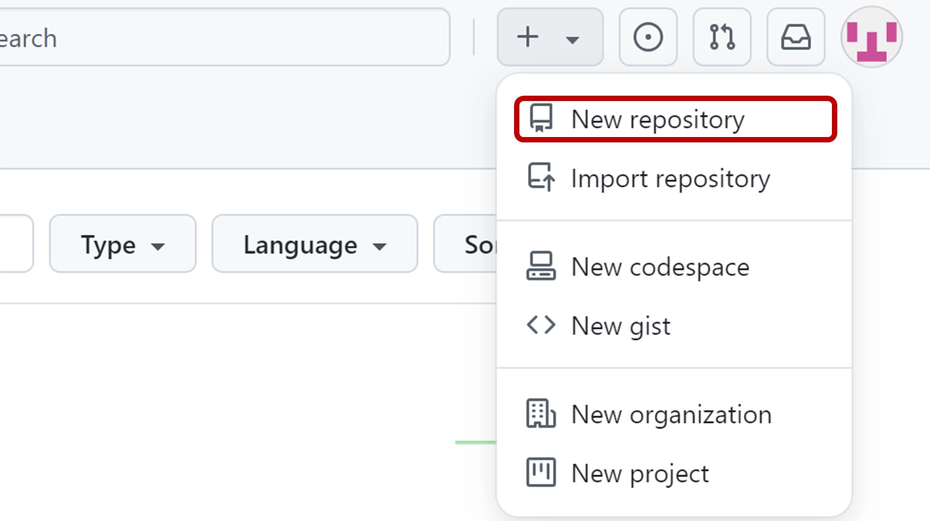Select New codespace menu entry
This screenshot has width=930, height=521.
pyautogui.click(x=660, y=267)
